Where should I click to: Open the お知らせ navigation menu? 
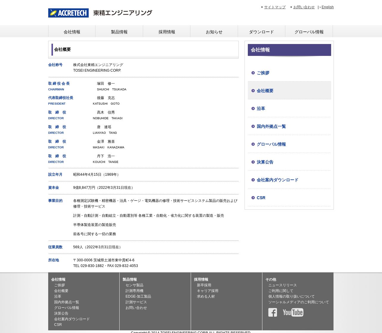click(x=214, y=32)
